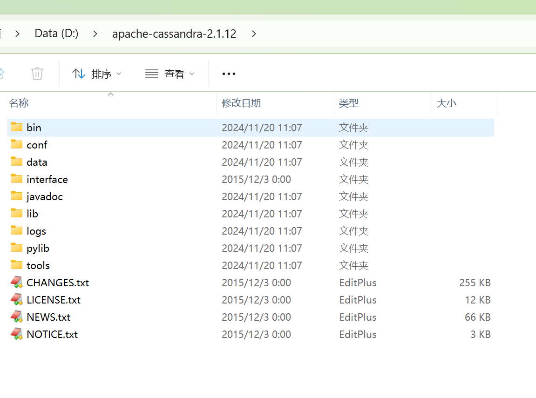536x398 pixels.
Task: Click the EditPlus type of NEWS.txt
Action: click(358, 317)
